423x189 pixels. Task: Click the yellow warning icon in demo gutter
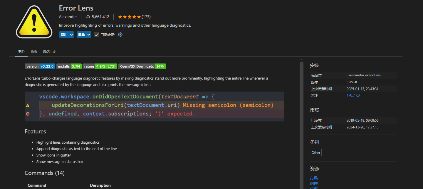click(28, 105)
